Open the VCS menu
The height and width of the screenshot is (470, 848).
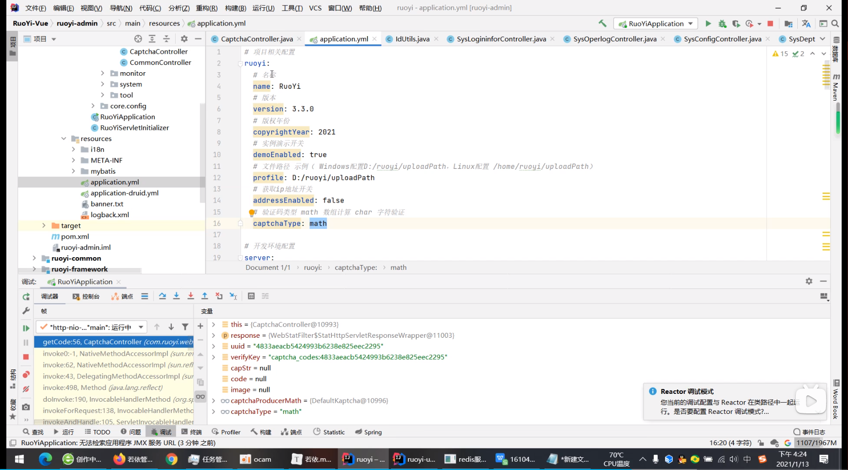tap(315, 8)
